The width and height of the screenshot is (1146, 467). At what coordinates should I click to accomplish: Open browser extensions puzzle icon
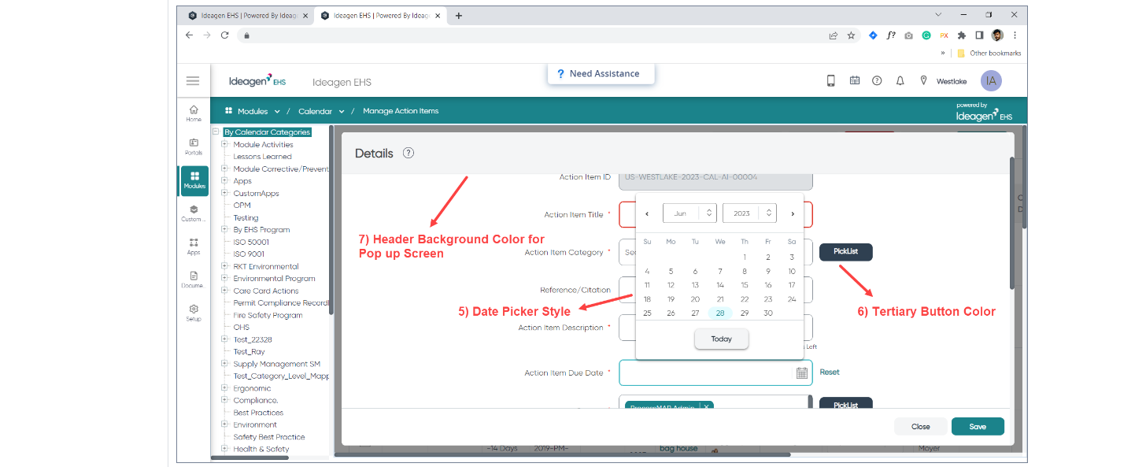961,35
